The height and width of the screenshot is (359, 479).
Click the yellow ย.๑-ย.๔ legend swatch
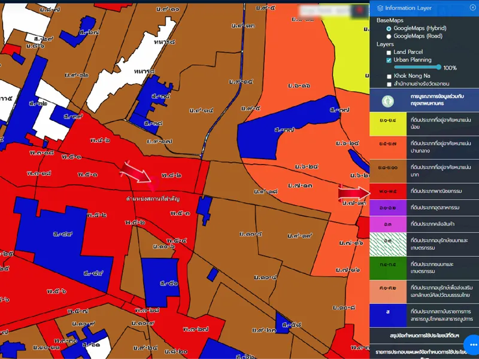coord(388,123)
